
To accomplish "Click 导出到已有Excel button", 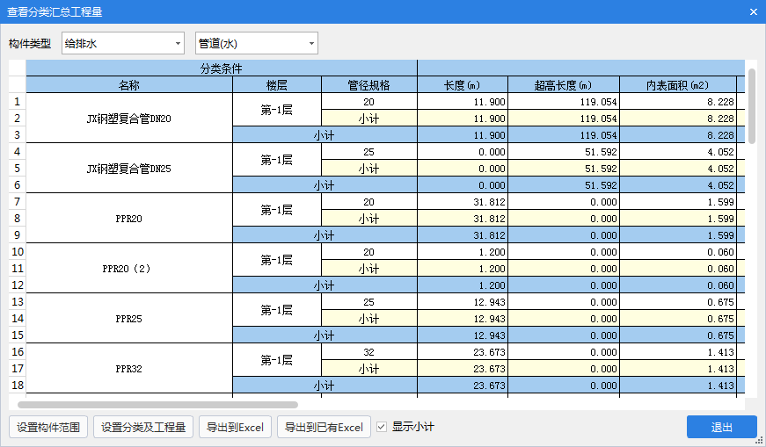I will coord(324,427).
